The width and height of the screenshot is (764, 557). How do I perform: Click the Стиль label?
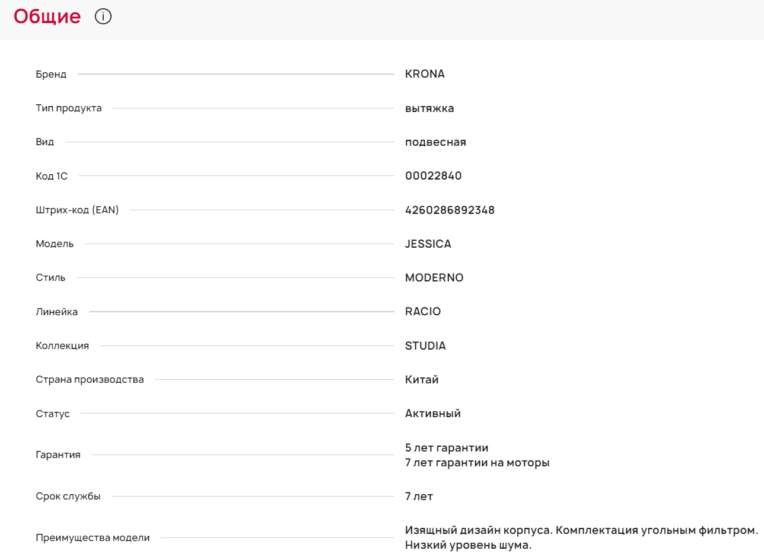(50, 278)
